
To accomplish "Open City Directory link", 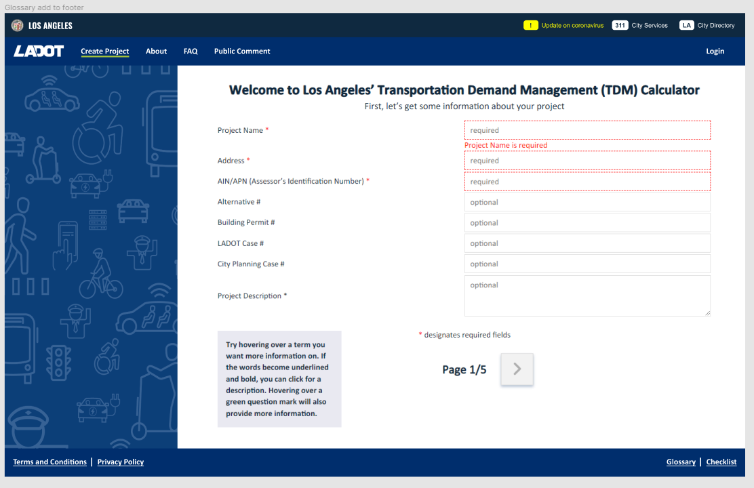I will (x=716, y=26).
